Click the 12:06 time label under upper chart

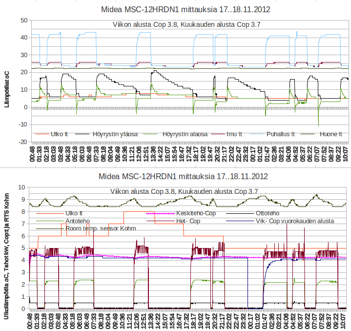click(139, 154)
